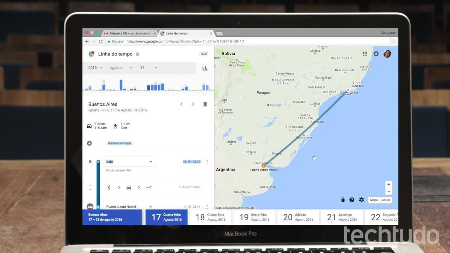This screenshot has width=450, height=253.
Task: Click the HOJE button
Action: [x=204, y=54]
